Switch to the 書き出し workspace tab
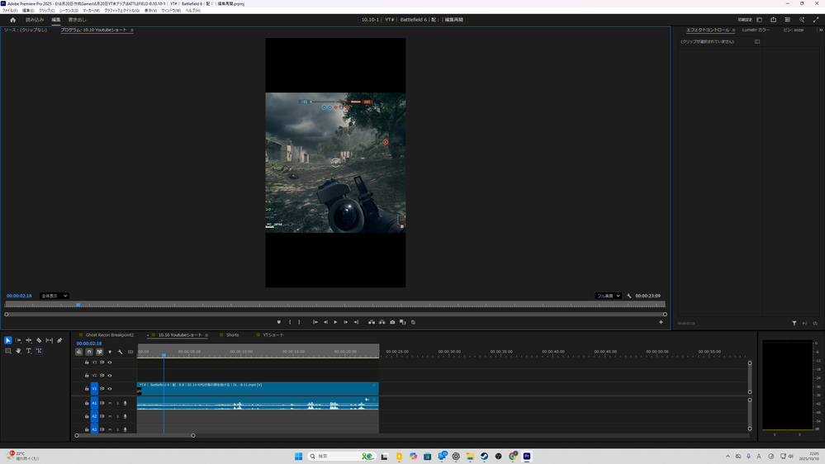825x464 pixels. [x=77, y=20]
